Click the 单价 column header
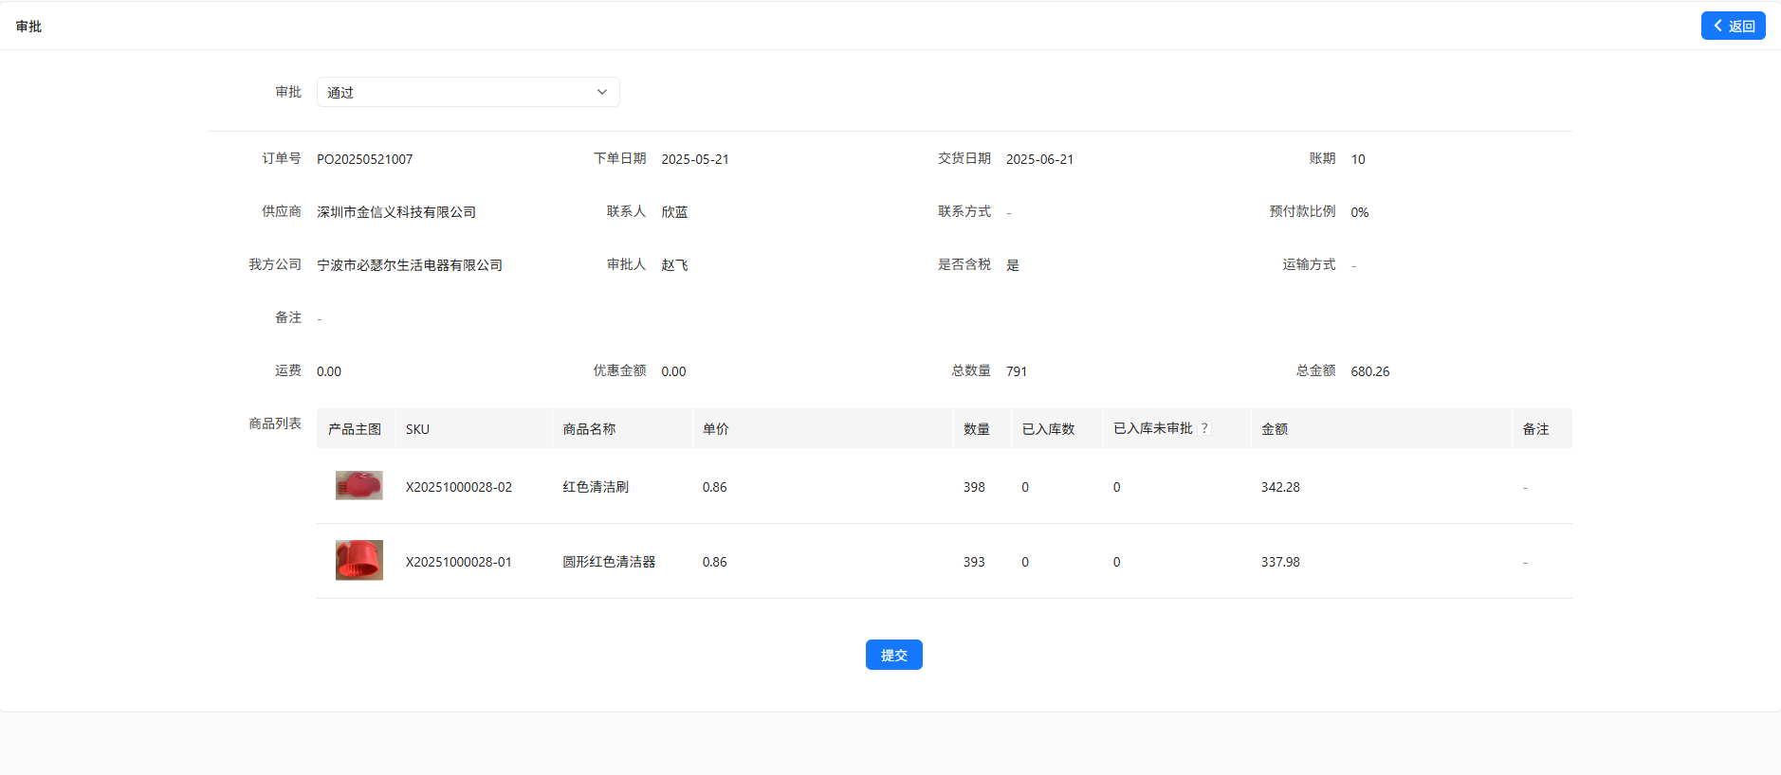The width and height of the screenshot is (1781, 775). (x=822, y=428)
